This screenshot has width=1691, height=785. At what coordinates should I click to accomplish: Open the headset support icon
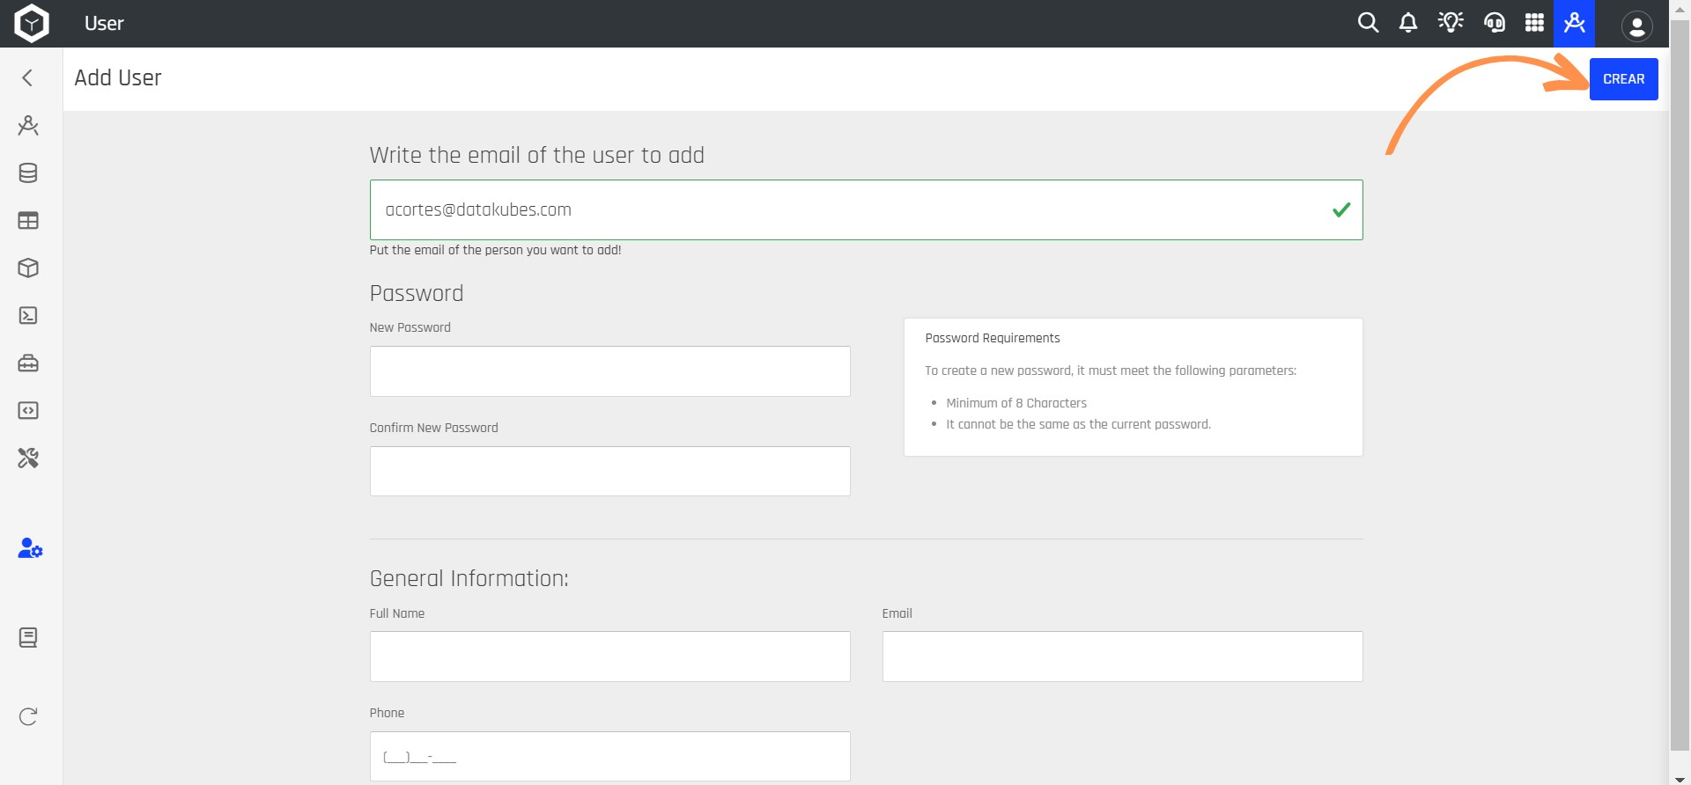pos(1494,23)
